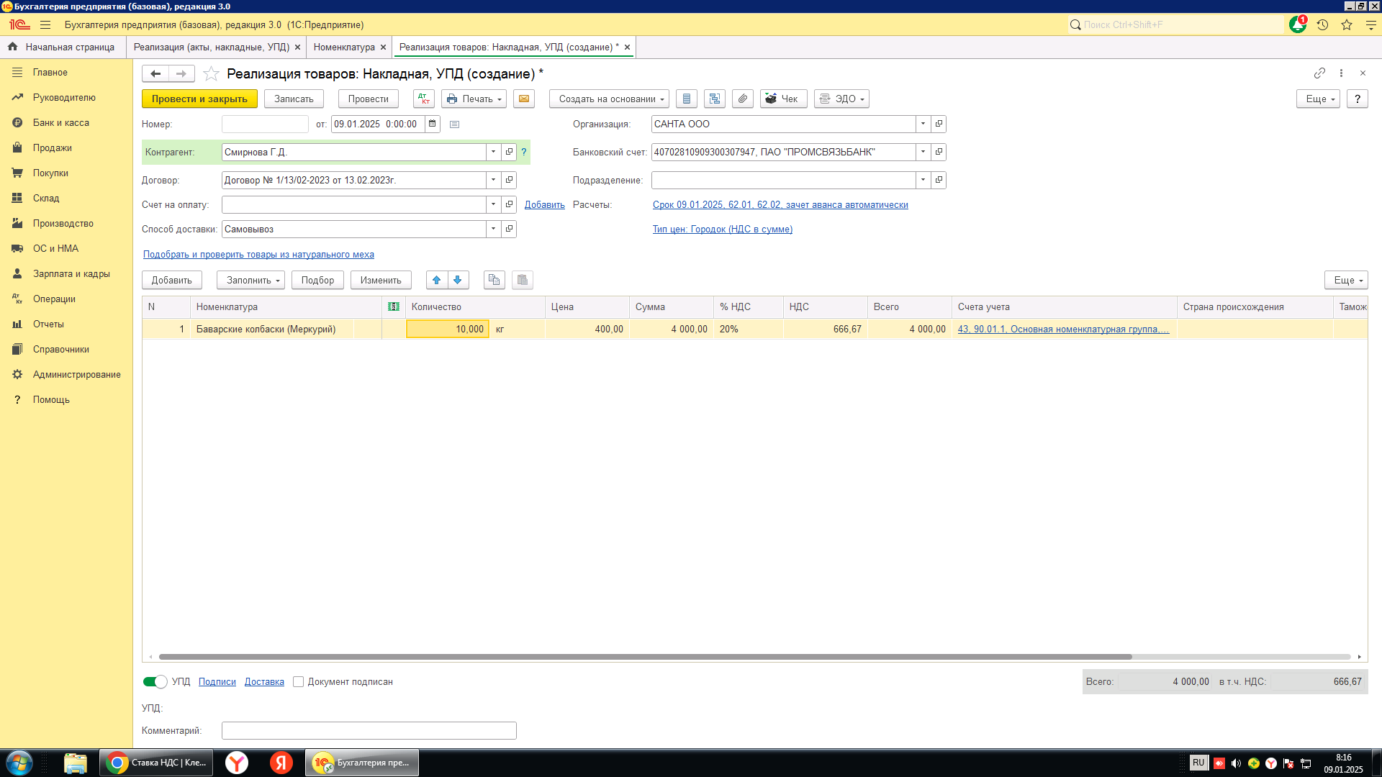Open Счета учета link in row 1
This screenshot has width=1382, height=777.
click(x=1063, y=329)
